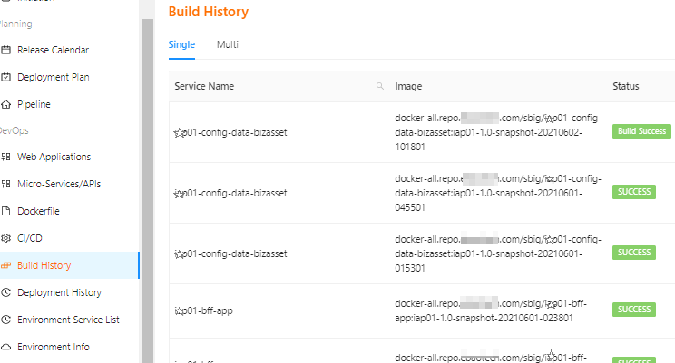Open search filter in Service Name column
Image resolution: width=675 pixels, height=363 pixels.
click(379, 86)
